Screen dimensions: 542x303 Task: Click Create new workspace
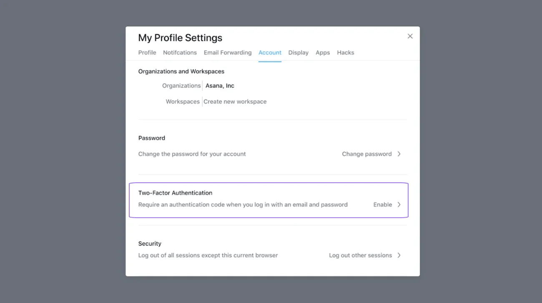(x=235, y=101)
